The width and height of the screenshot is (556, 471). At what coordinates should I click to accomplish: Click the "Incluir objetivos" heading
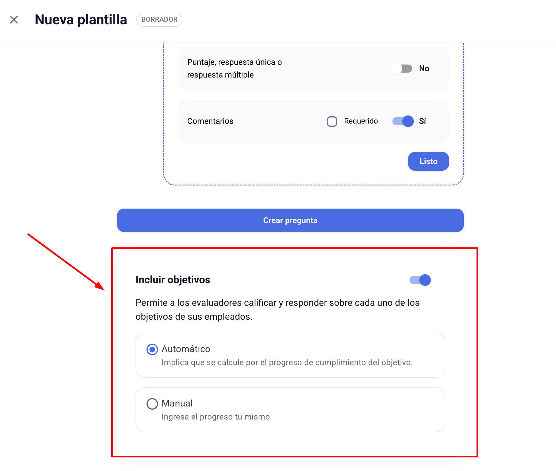[173, 280]
